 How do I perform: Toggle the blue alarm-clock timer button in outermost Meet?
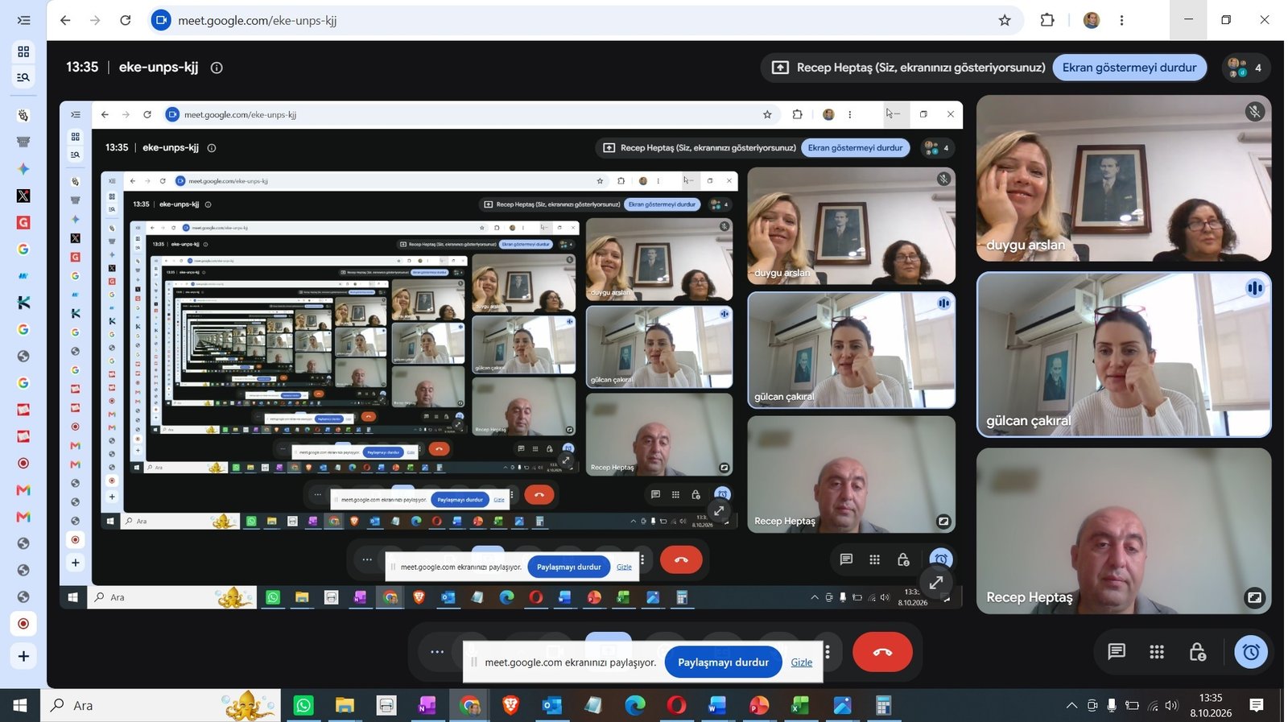(1251, 652)
